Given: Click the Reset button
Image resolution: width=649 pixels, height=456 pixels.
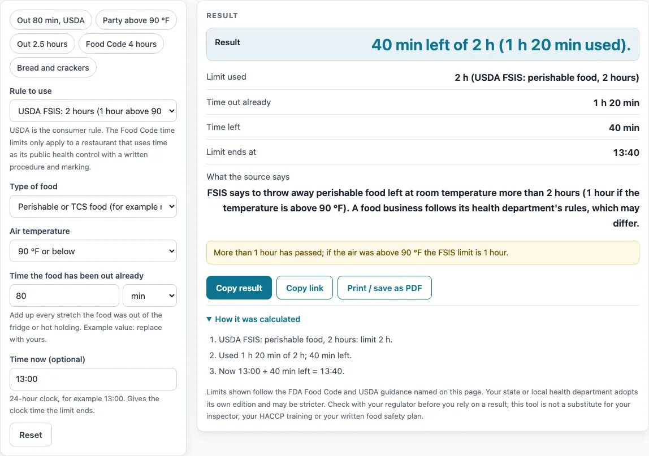Looking at the screenshot, I should [31, 435].
